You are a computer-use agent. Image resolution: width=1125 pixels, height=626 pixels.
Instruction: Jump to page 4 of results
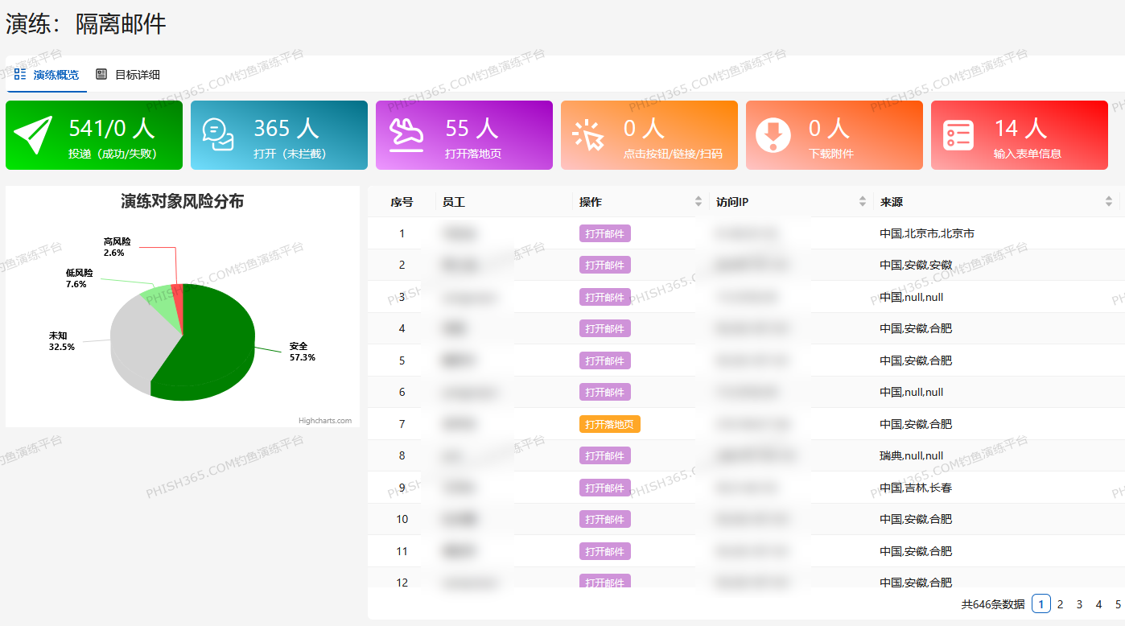pos(1098,604)
